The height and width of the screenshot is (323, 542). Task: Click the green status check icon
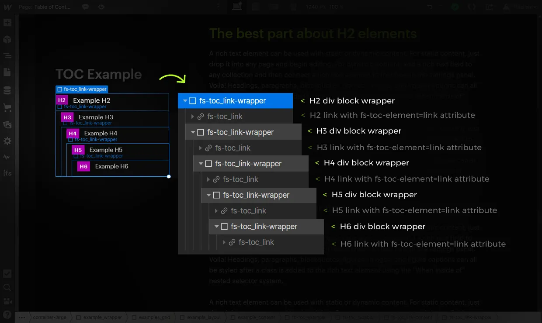(x=455, y=7)
